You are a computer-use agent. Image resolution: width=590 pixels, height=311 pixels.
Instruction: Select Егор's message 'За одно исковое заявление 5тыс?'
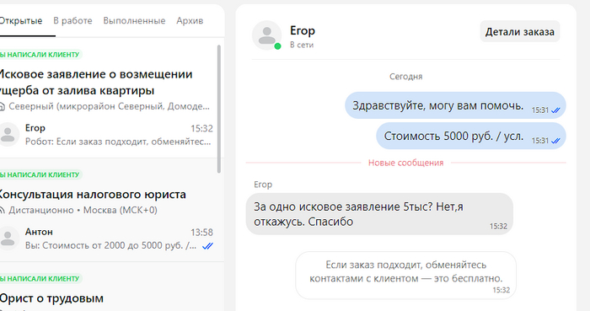[379, 214]
